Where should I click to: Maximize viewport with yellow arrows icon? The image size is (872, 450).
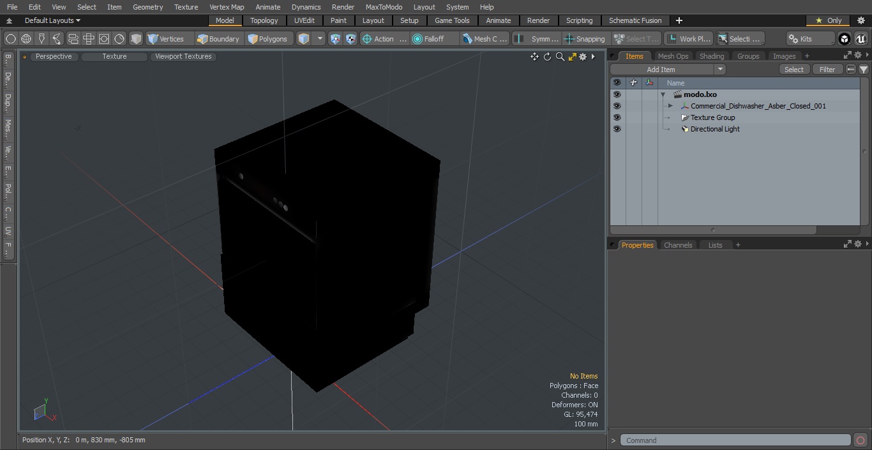pos(573,57)
